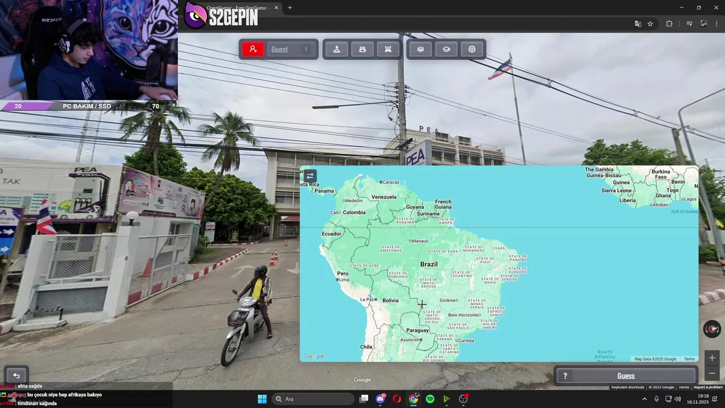The image size is (725, 408).
Task: Open Chrome from the taskbar
Action: [x=413, y=399]
